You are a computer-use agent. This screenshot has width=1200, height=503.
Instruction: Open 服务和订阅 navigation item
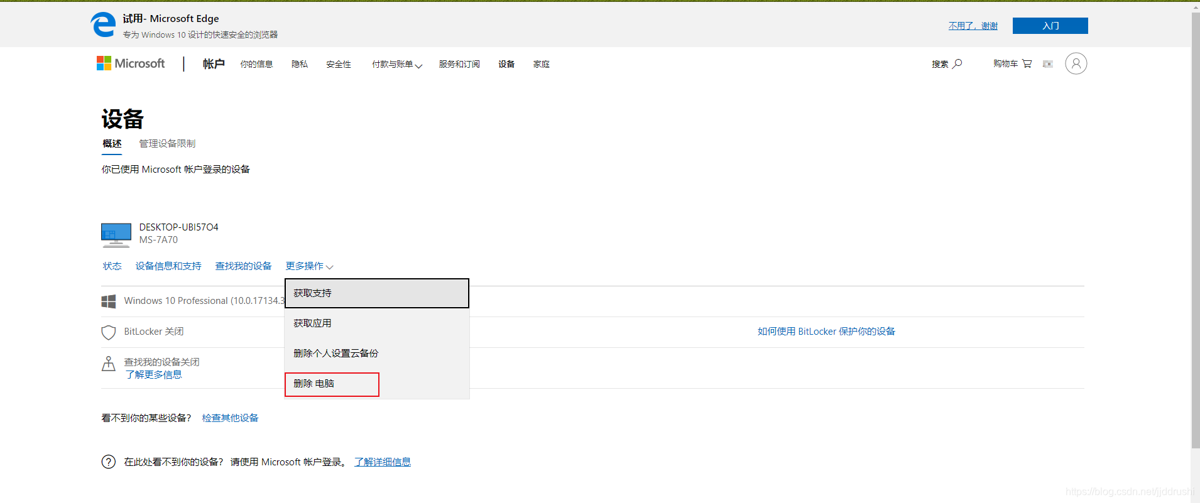(x=459, y=64)
